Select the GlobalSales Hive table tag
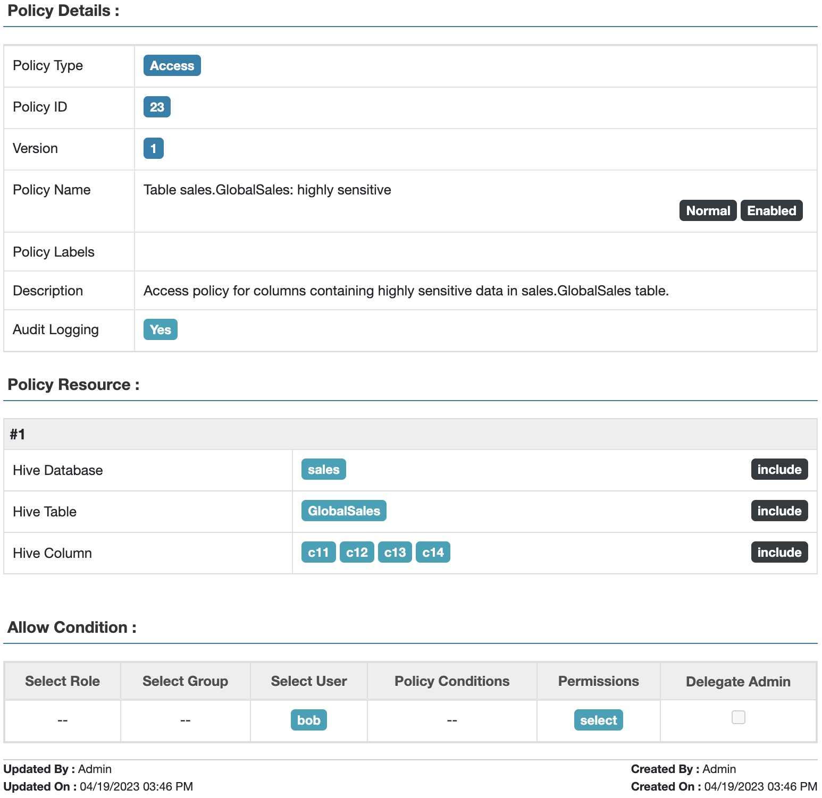The image size is (822, 798). tap(343, 511)
